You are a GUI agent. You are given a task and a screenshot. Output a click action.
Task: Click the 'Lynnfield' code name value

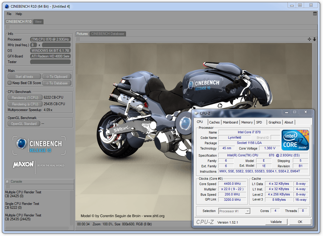coord(235,137)
